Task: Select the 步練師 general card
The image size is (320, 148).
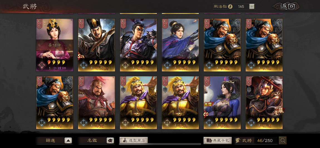Action: pyautogui.click(x=55, y=45)
